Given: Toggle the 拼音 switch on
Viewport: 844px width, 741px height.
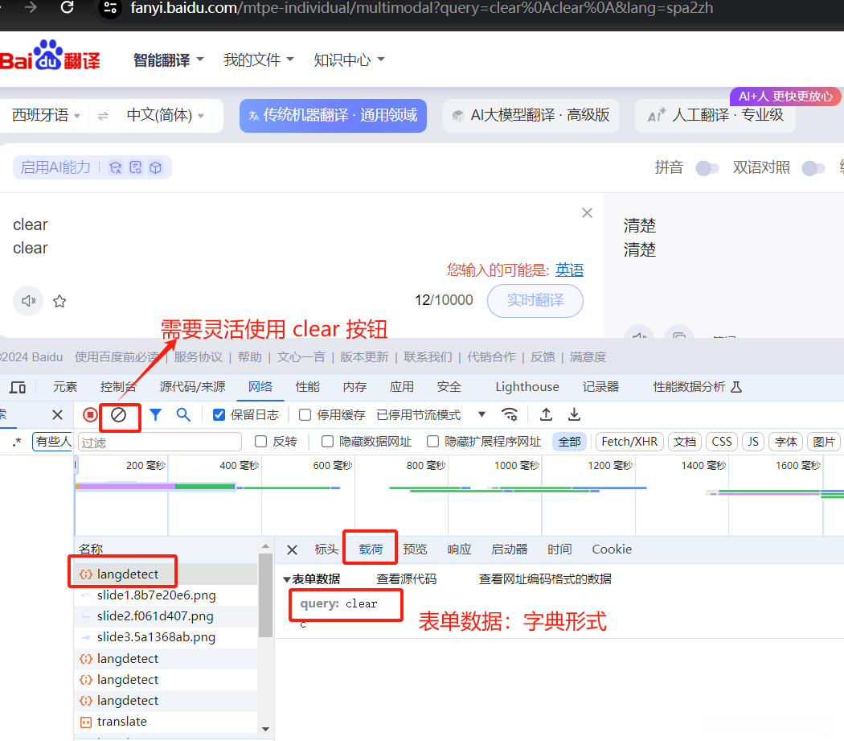Looking at the screenshot, I should tap(707, 168).
